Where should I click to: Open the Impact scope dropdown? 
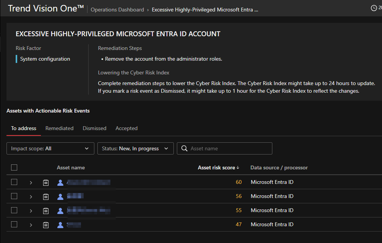pos(50,148)
